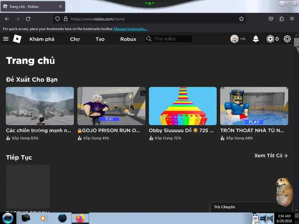Launch the media player from taskbar
Screen dimensions: 299x224
pyautogui.click(x=43, y=218)
